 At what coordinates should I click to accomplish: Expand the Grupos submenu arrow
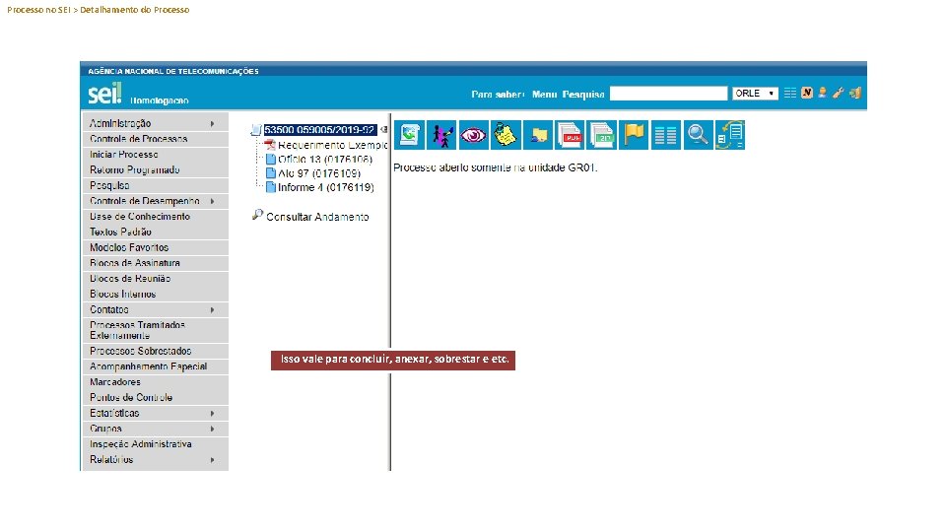(x=213, y=429)
